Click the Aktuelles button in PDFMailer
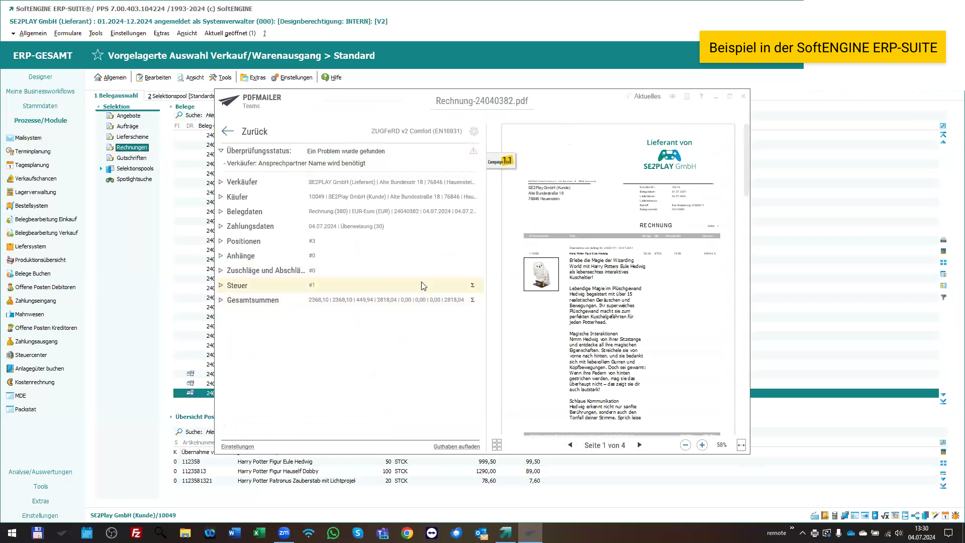Screen dimensions: 965x543 (644, 96)
